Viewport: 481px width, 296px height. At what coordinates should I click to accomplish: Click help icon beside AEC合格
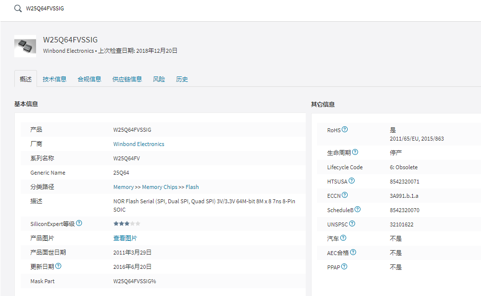(353, 252)
